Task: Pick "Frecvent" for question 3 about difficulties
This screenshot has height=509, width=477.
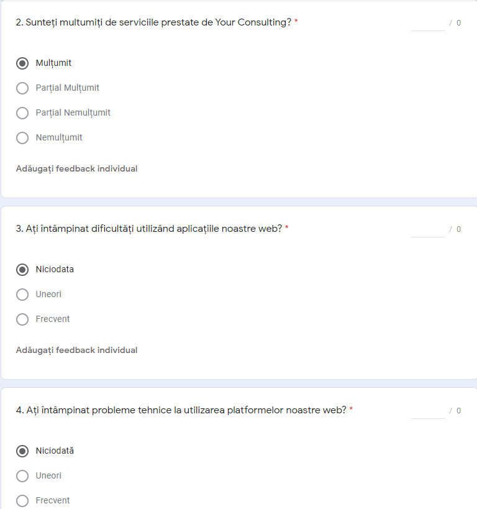Action: (x=22, y=319)
